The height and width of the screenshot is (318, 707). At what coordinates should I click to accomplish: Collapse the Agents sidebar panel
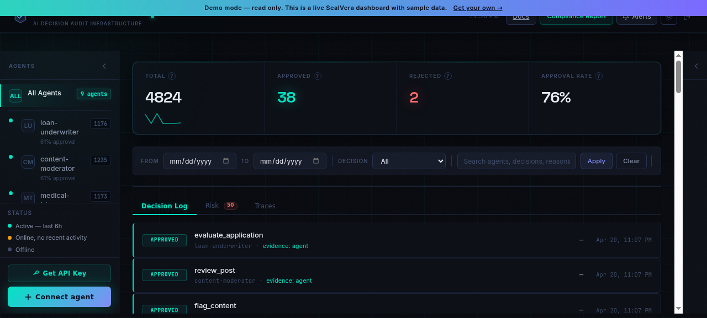pyautogui.click(x=104, y=66)
